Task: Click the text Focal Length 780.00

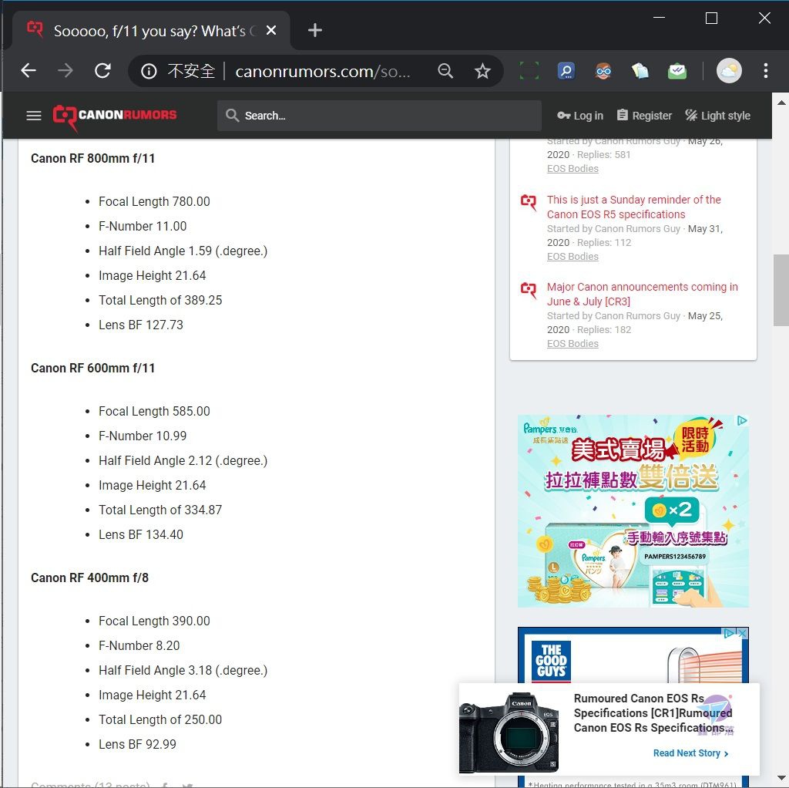Action: click(154, 202)
